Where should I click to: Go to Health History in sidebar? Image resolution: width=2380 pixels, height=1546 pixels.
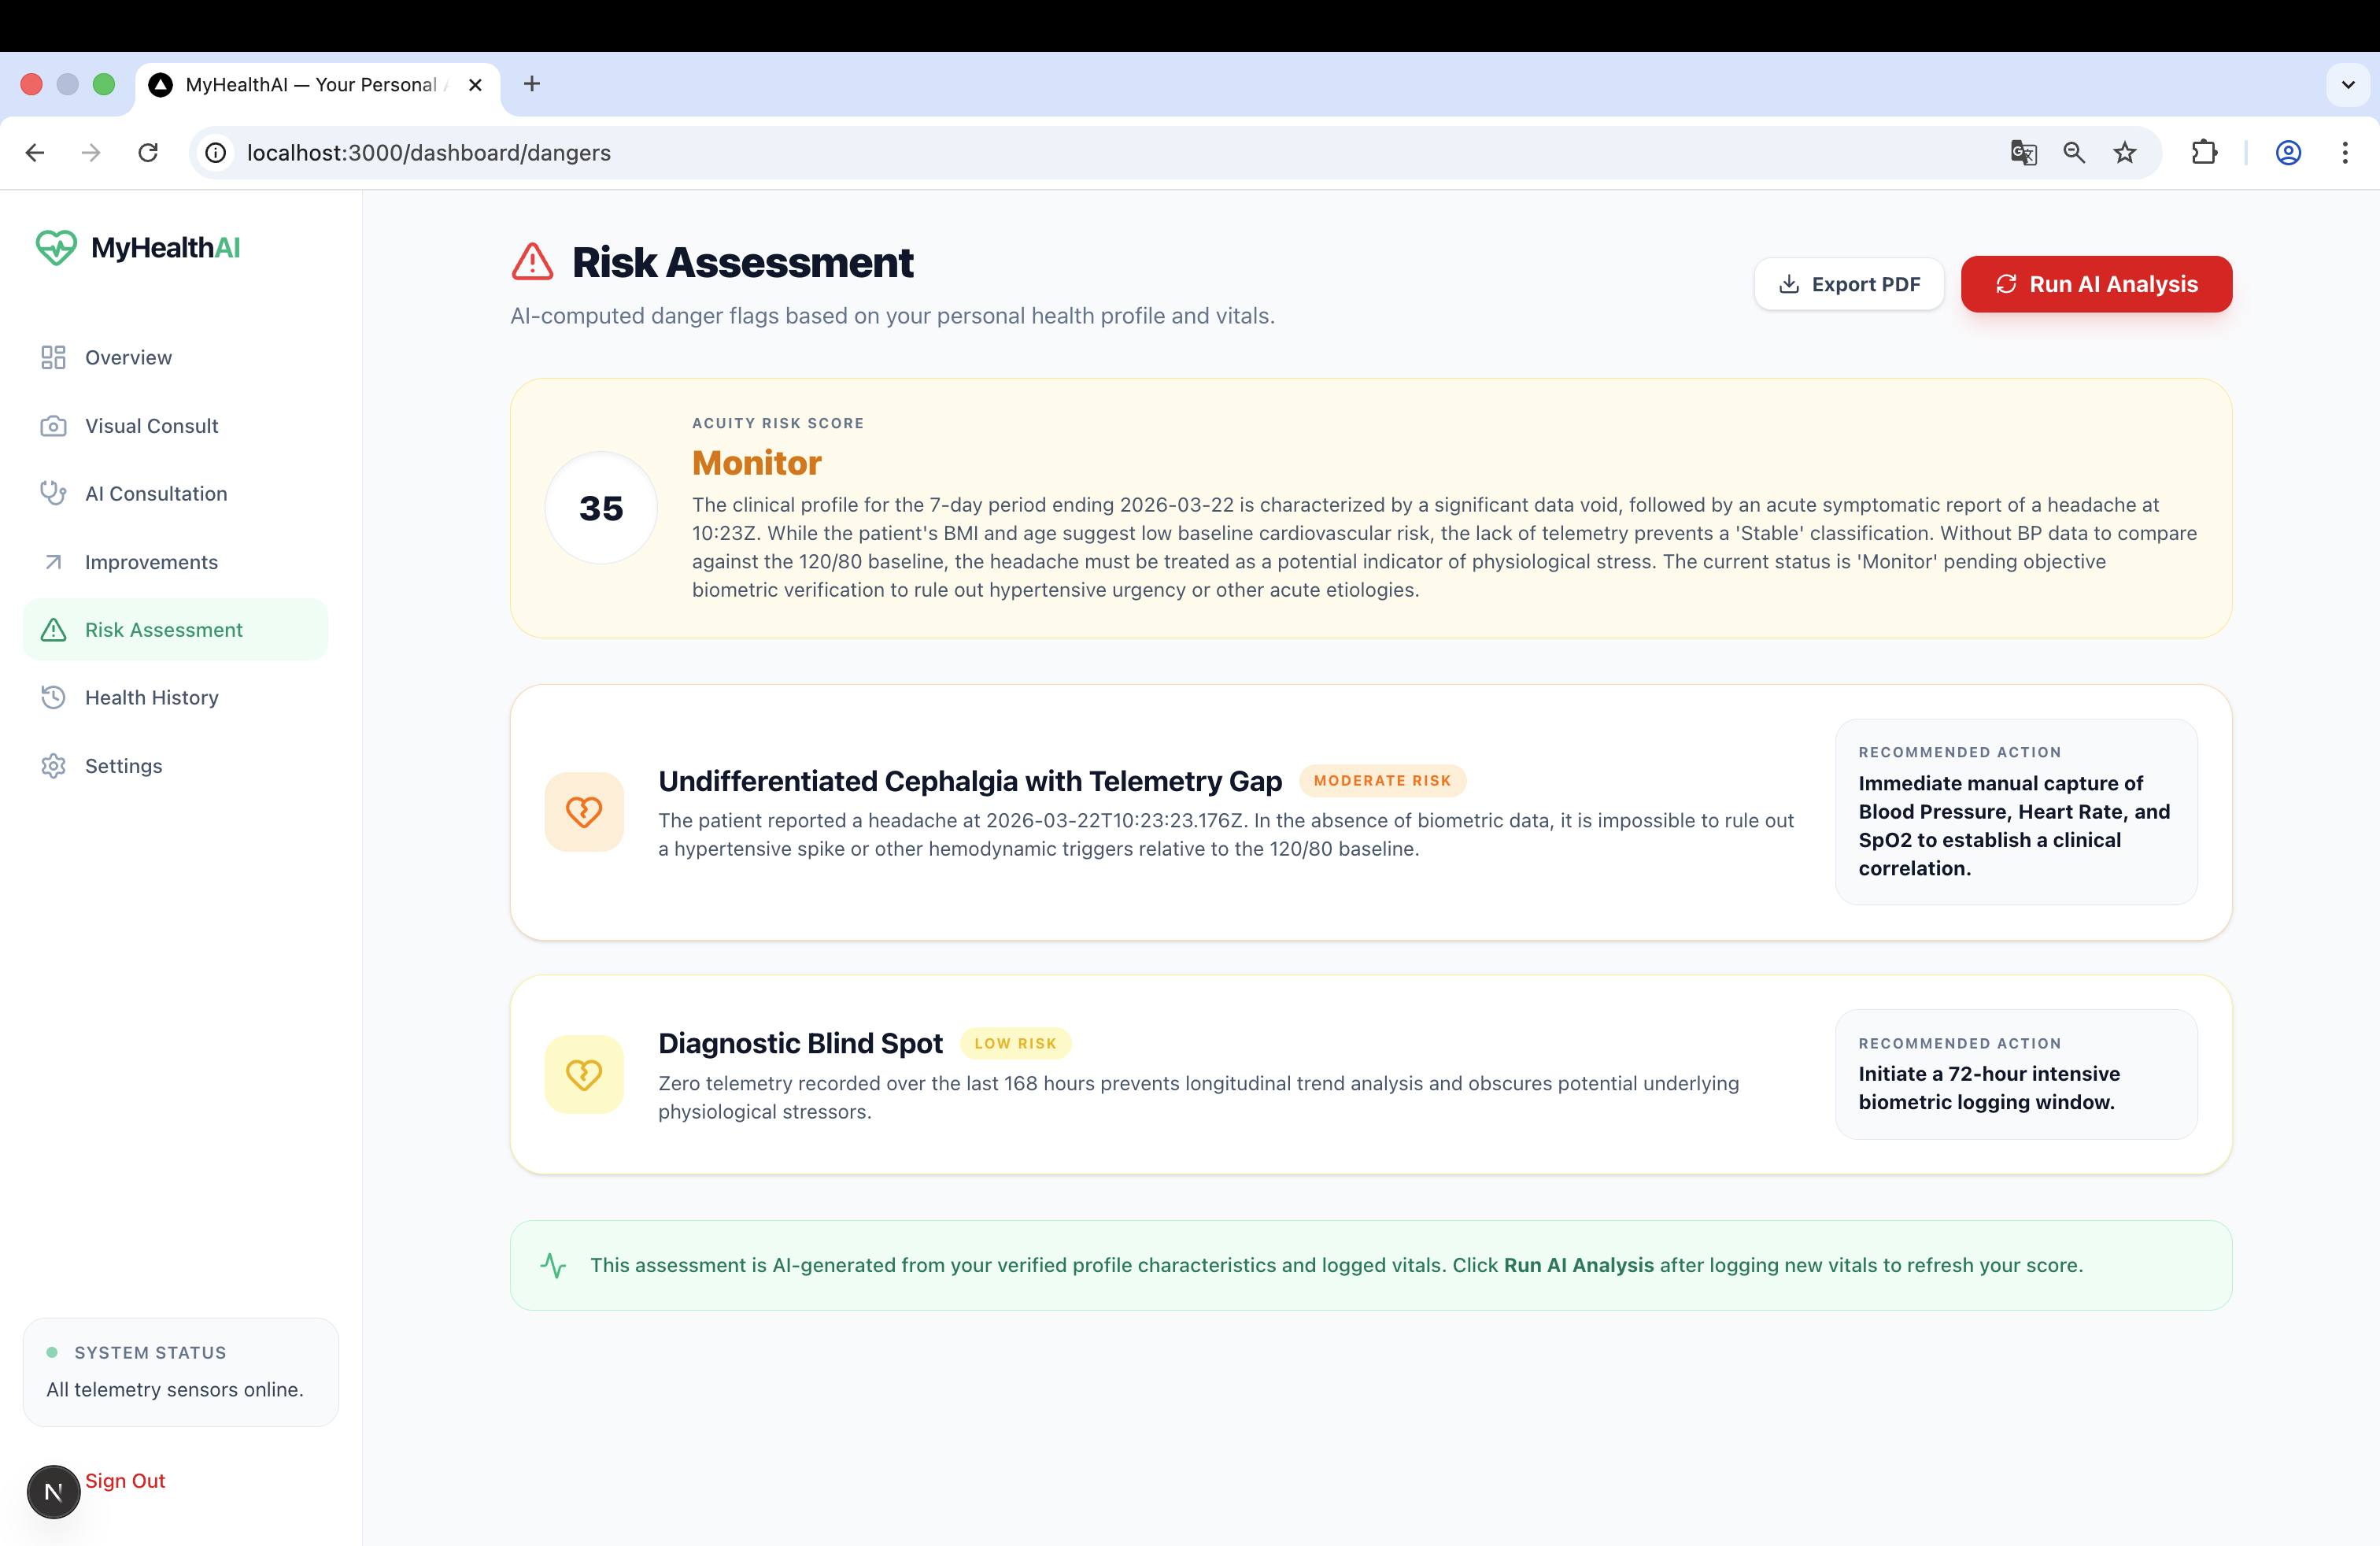tap(151, 698)
